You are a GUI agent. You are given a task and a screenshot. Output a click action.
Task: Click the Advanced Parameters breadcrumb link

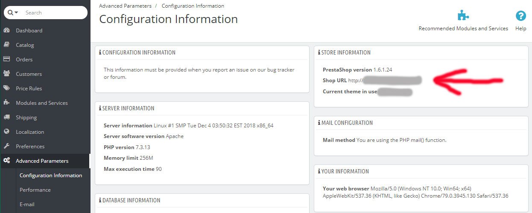coord(125,6)
